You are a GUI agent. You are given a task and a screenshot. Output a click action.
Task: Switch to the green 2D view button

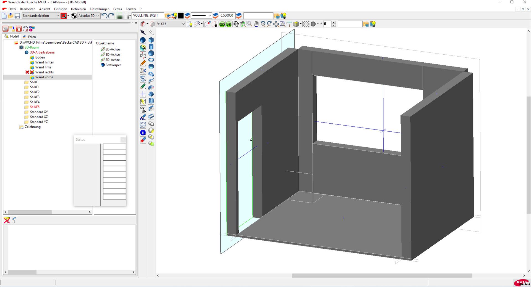222,24
